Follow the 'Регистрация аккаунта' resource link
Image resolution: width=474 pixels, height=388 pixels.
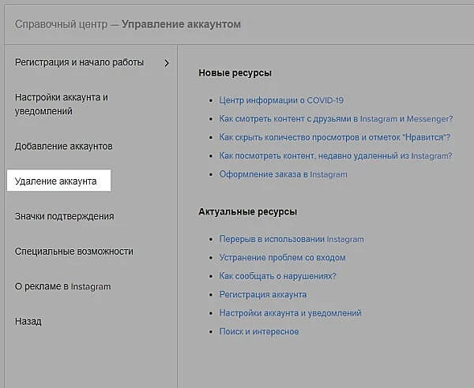(263, 294)
